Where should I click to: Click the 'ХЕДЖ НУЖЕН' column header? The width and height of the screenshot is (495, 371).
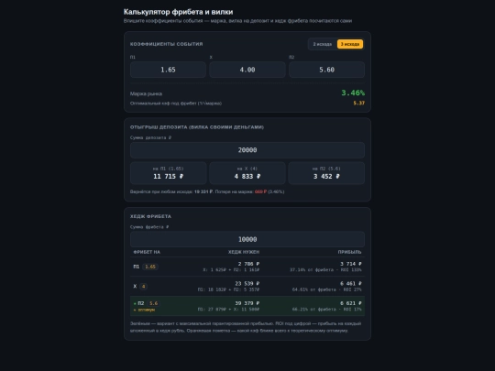pyautogui.click(x=244, y=253)
